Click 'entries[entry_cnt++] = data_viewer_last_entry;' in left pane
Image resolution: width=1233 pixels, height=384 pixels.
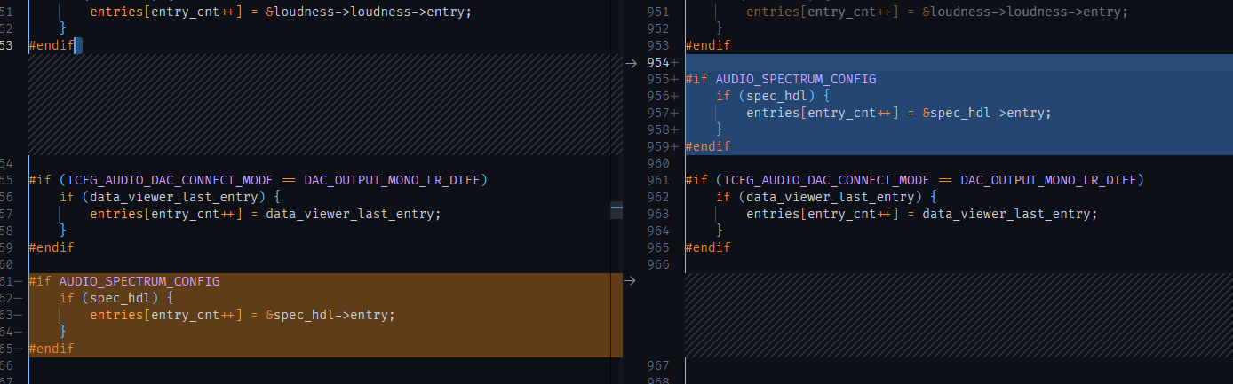pyautogui.click(x=266, y=214)
